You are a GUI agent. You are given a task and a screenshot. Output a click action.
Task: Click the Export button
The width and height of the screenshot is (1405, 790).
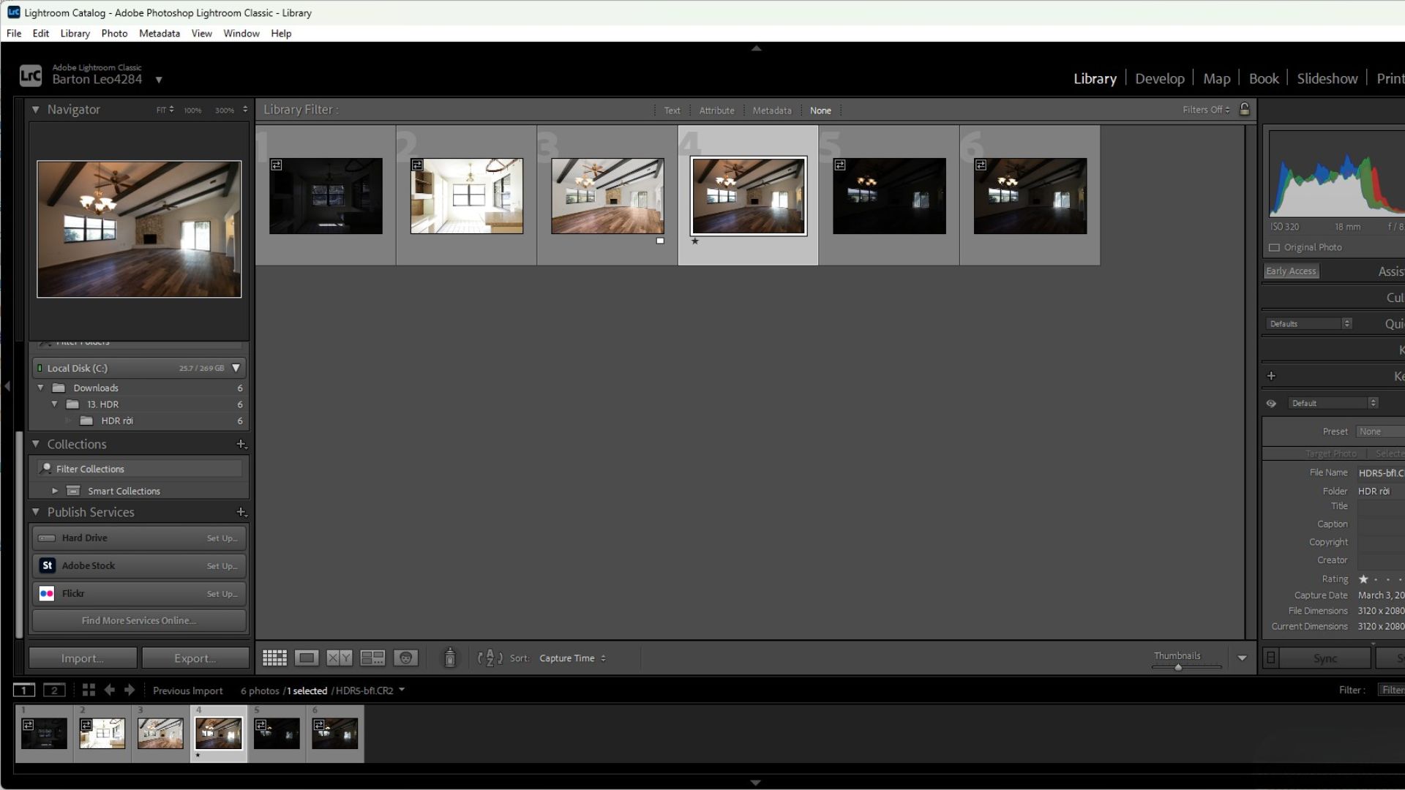coord(195,658)
